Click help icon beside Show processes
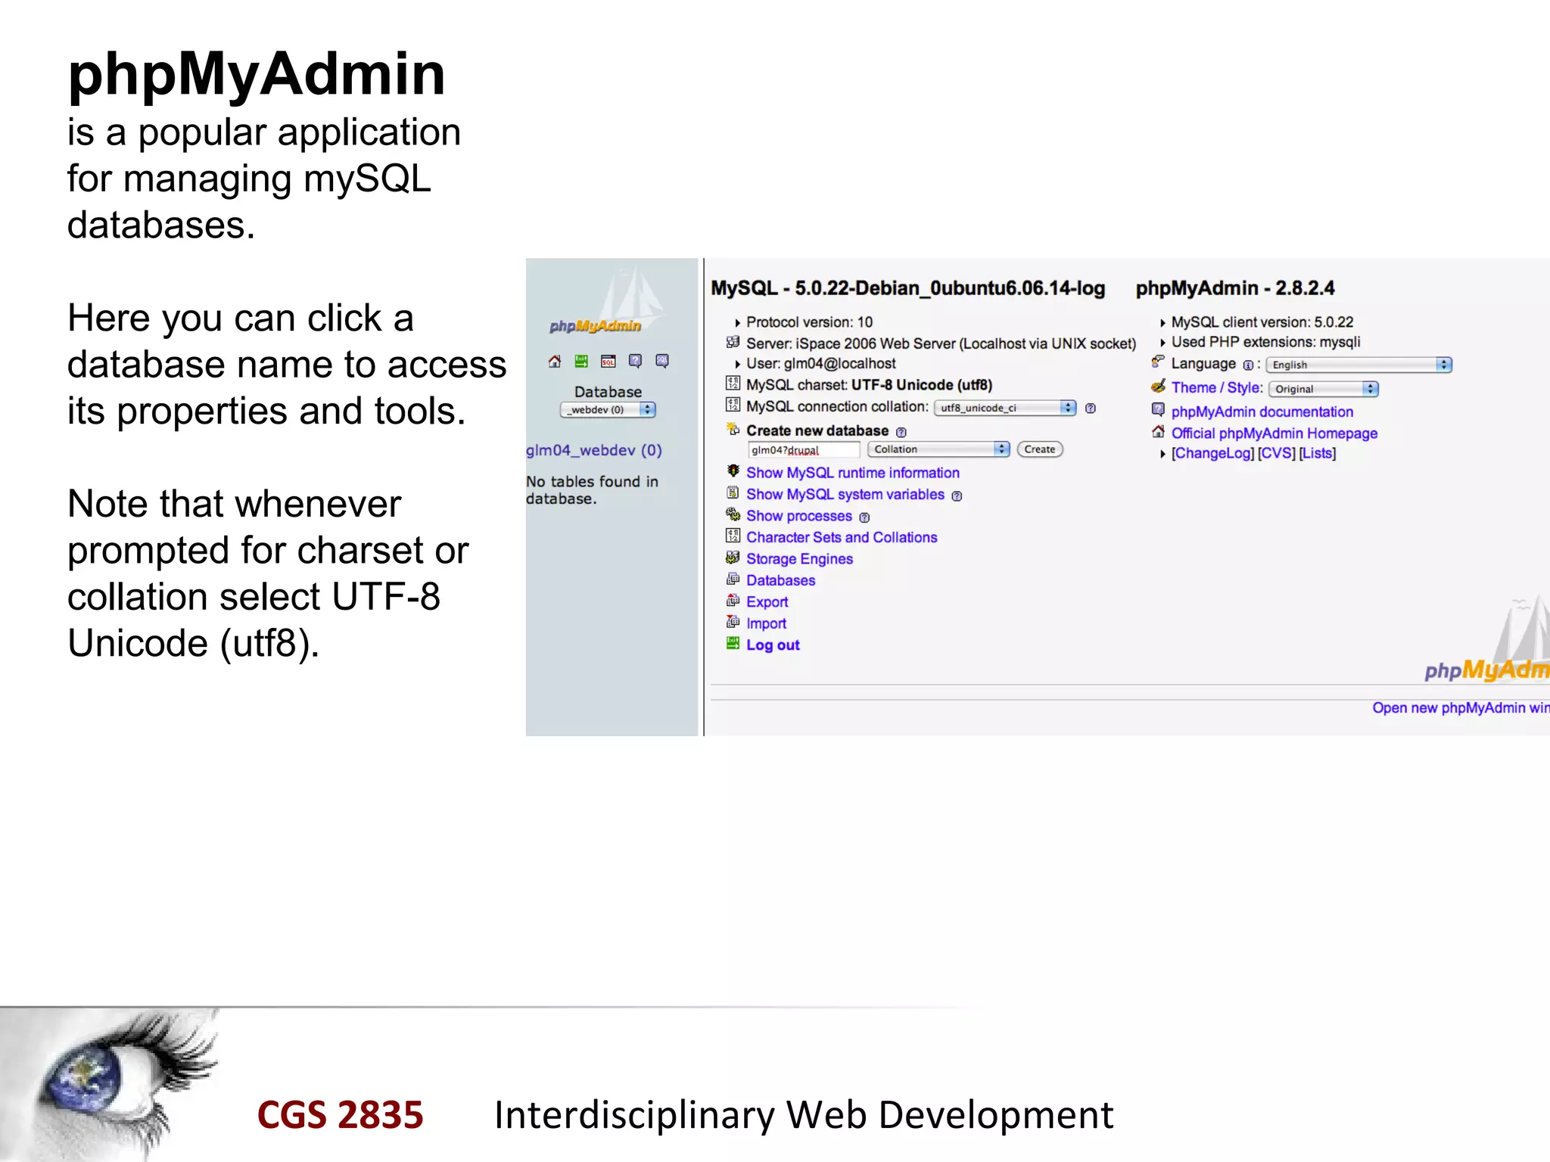 tap(864, 517)
